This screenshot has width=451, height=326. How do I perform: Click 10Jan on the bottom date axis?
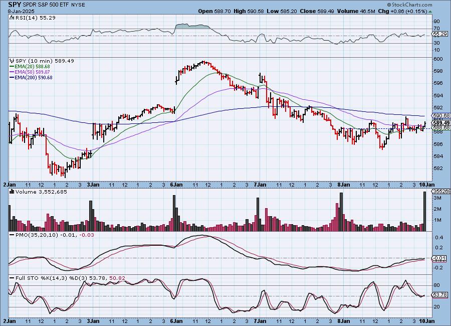point(427,321)
